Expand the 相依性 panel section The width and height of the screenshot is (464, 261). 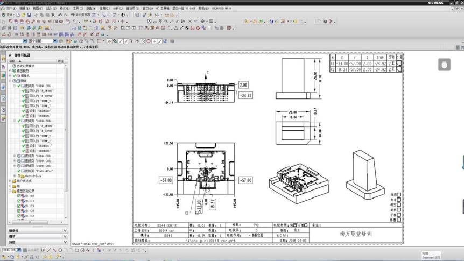tap(37, 230)
